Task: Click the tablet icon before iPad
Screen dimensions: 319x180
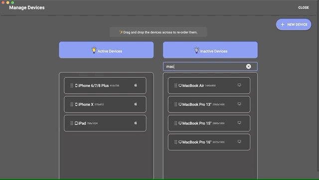Action: coord(76,123)
